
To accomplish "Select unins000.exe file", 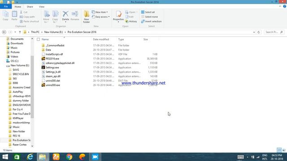I will tap(53, 85).
